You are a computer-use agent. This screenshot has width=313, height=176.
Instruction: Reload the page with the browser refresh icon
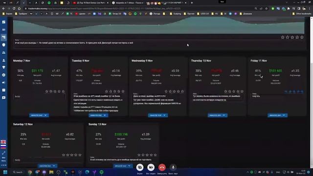[14, 9]
